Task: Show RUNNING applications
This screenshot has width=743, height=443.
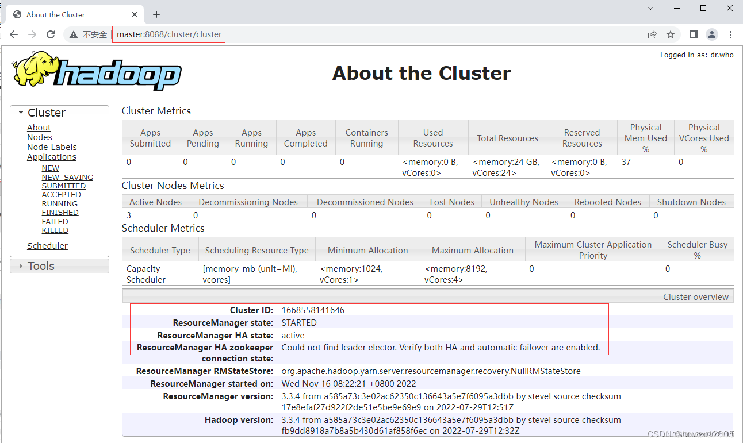Action: coord(60,204)
